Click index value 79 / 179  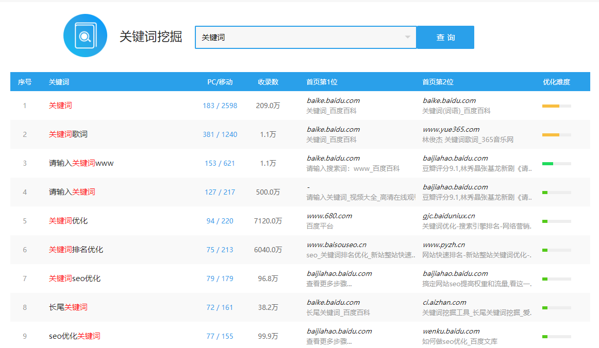point(220,279)
